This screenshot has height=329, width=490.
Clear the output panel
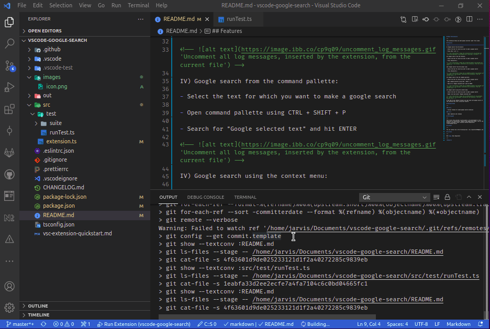pyautogui.click(x=437, y=197)
